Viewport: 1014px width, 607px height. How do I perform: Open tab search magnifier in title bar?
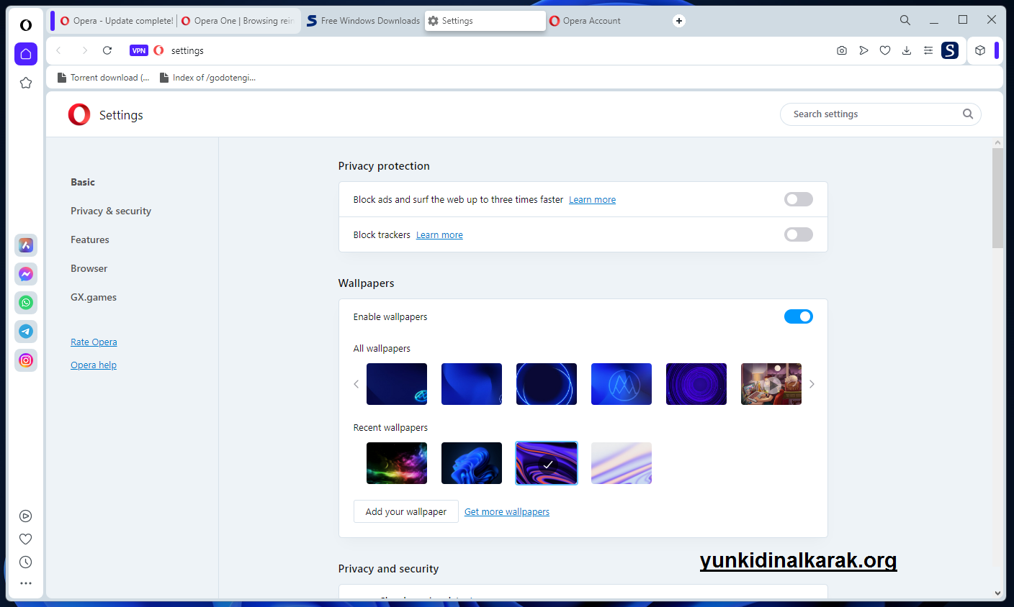tap(905, 20)
